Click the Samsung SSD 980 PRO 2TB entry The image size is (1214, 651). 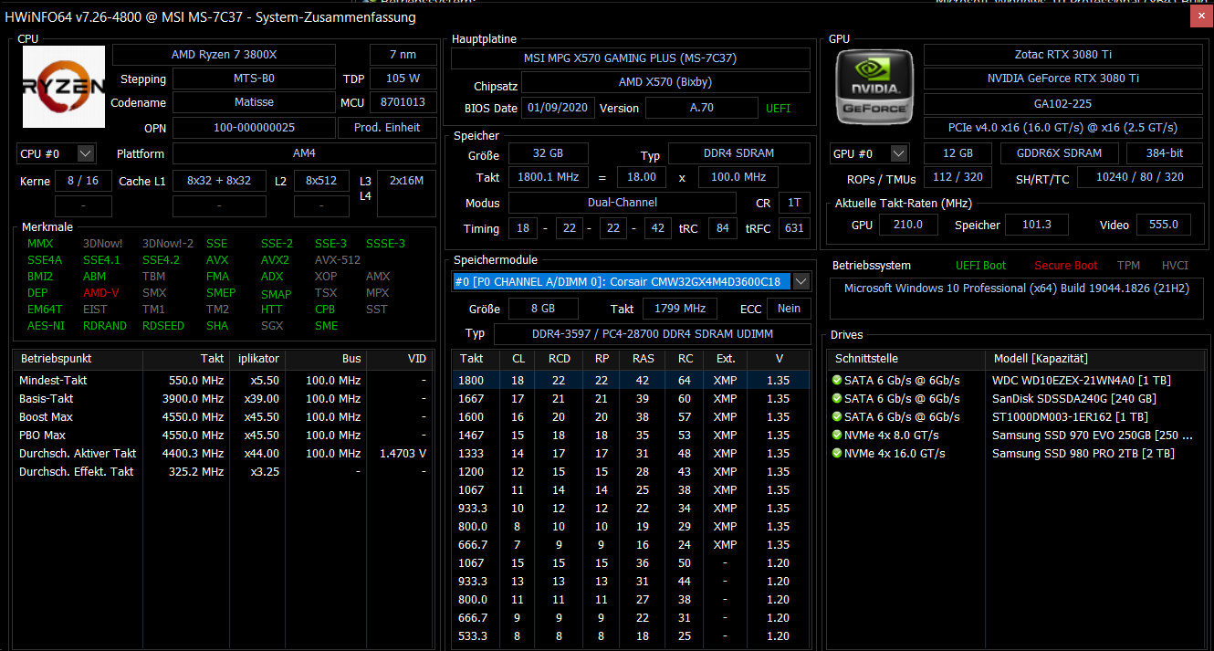coord(1083,453)
